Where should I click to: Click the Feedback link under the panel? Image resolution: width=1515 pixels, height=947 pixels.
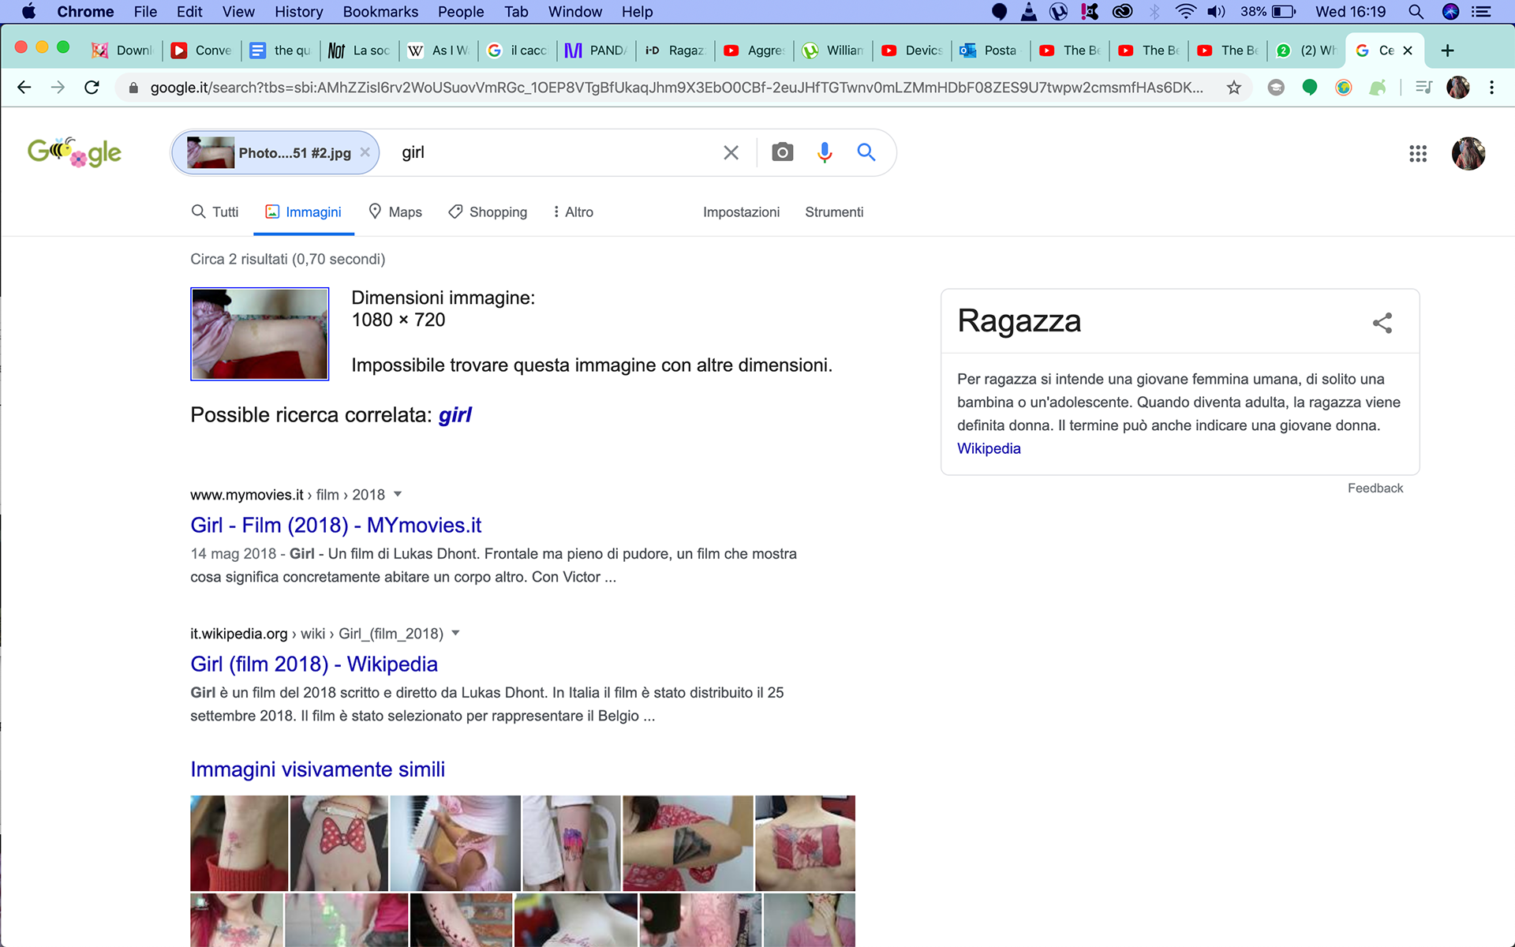pyautogui.click(x=1375, y=488)
